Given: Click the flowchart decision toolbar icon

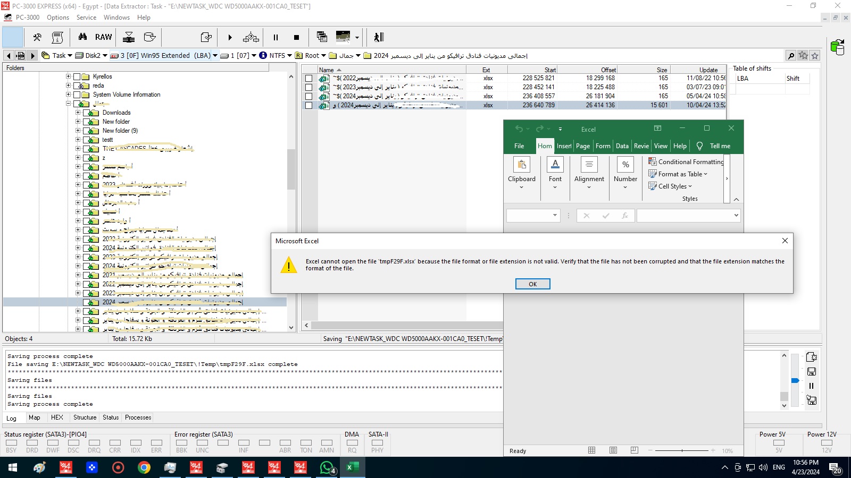Looking at the screenshot, I should coord(251,37).
